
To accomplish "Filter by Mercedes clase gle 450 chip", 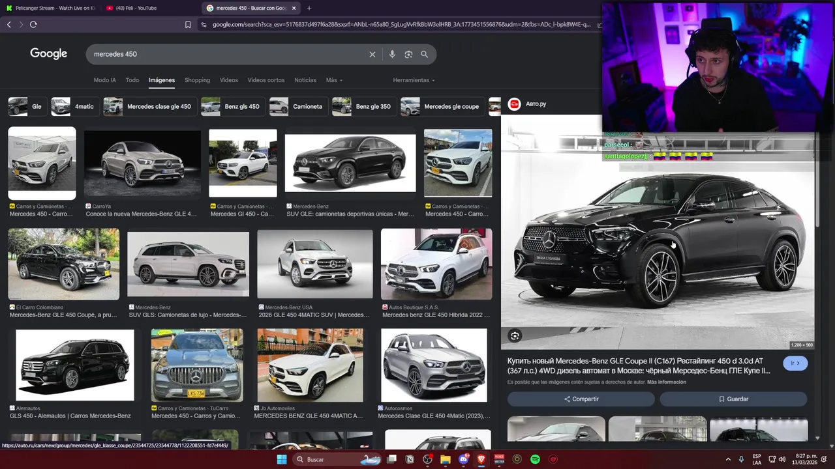I will click(149, 106).
